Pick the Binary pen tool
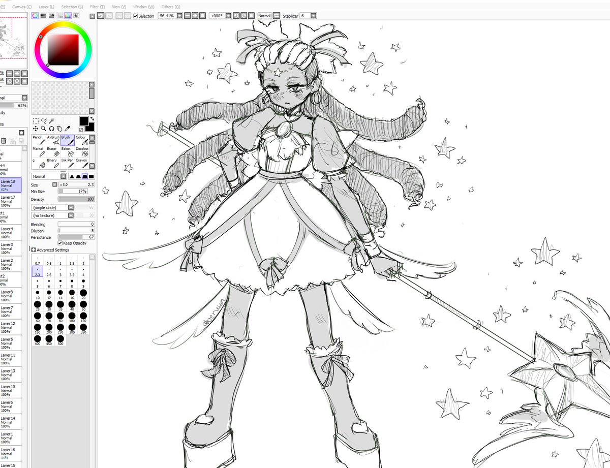This screenshot has width=610, height=468. point(53,164)
